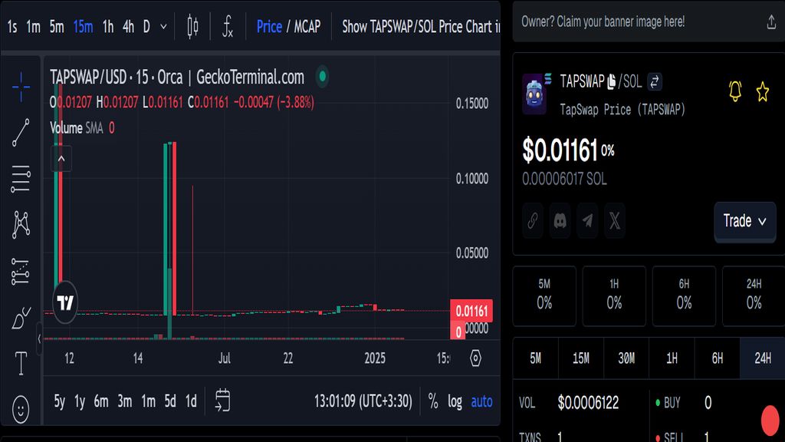Screen dimensions: 785x442
Task: Select the Text annotation tool
Action: point(21,363)
